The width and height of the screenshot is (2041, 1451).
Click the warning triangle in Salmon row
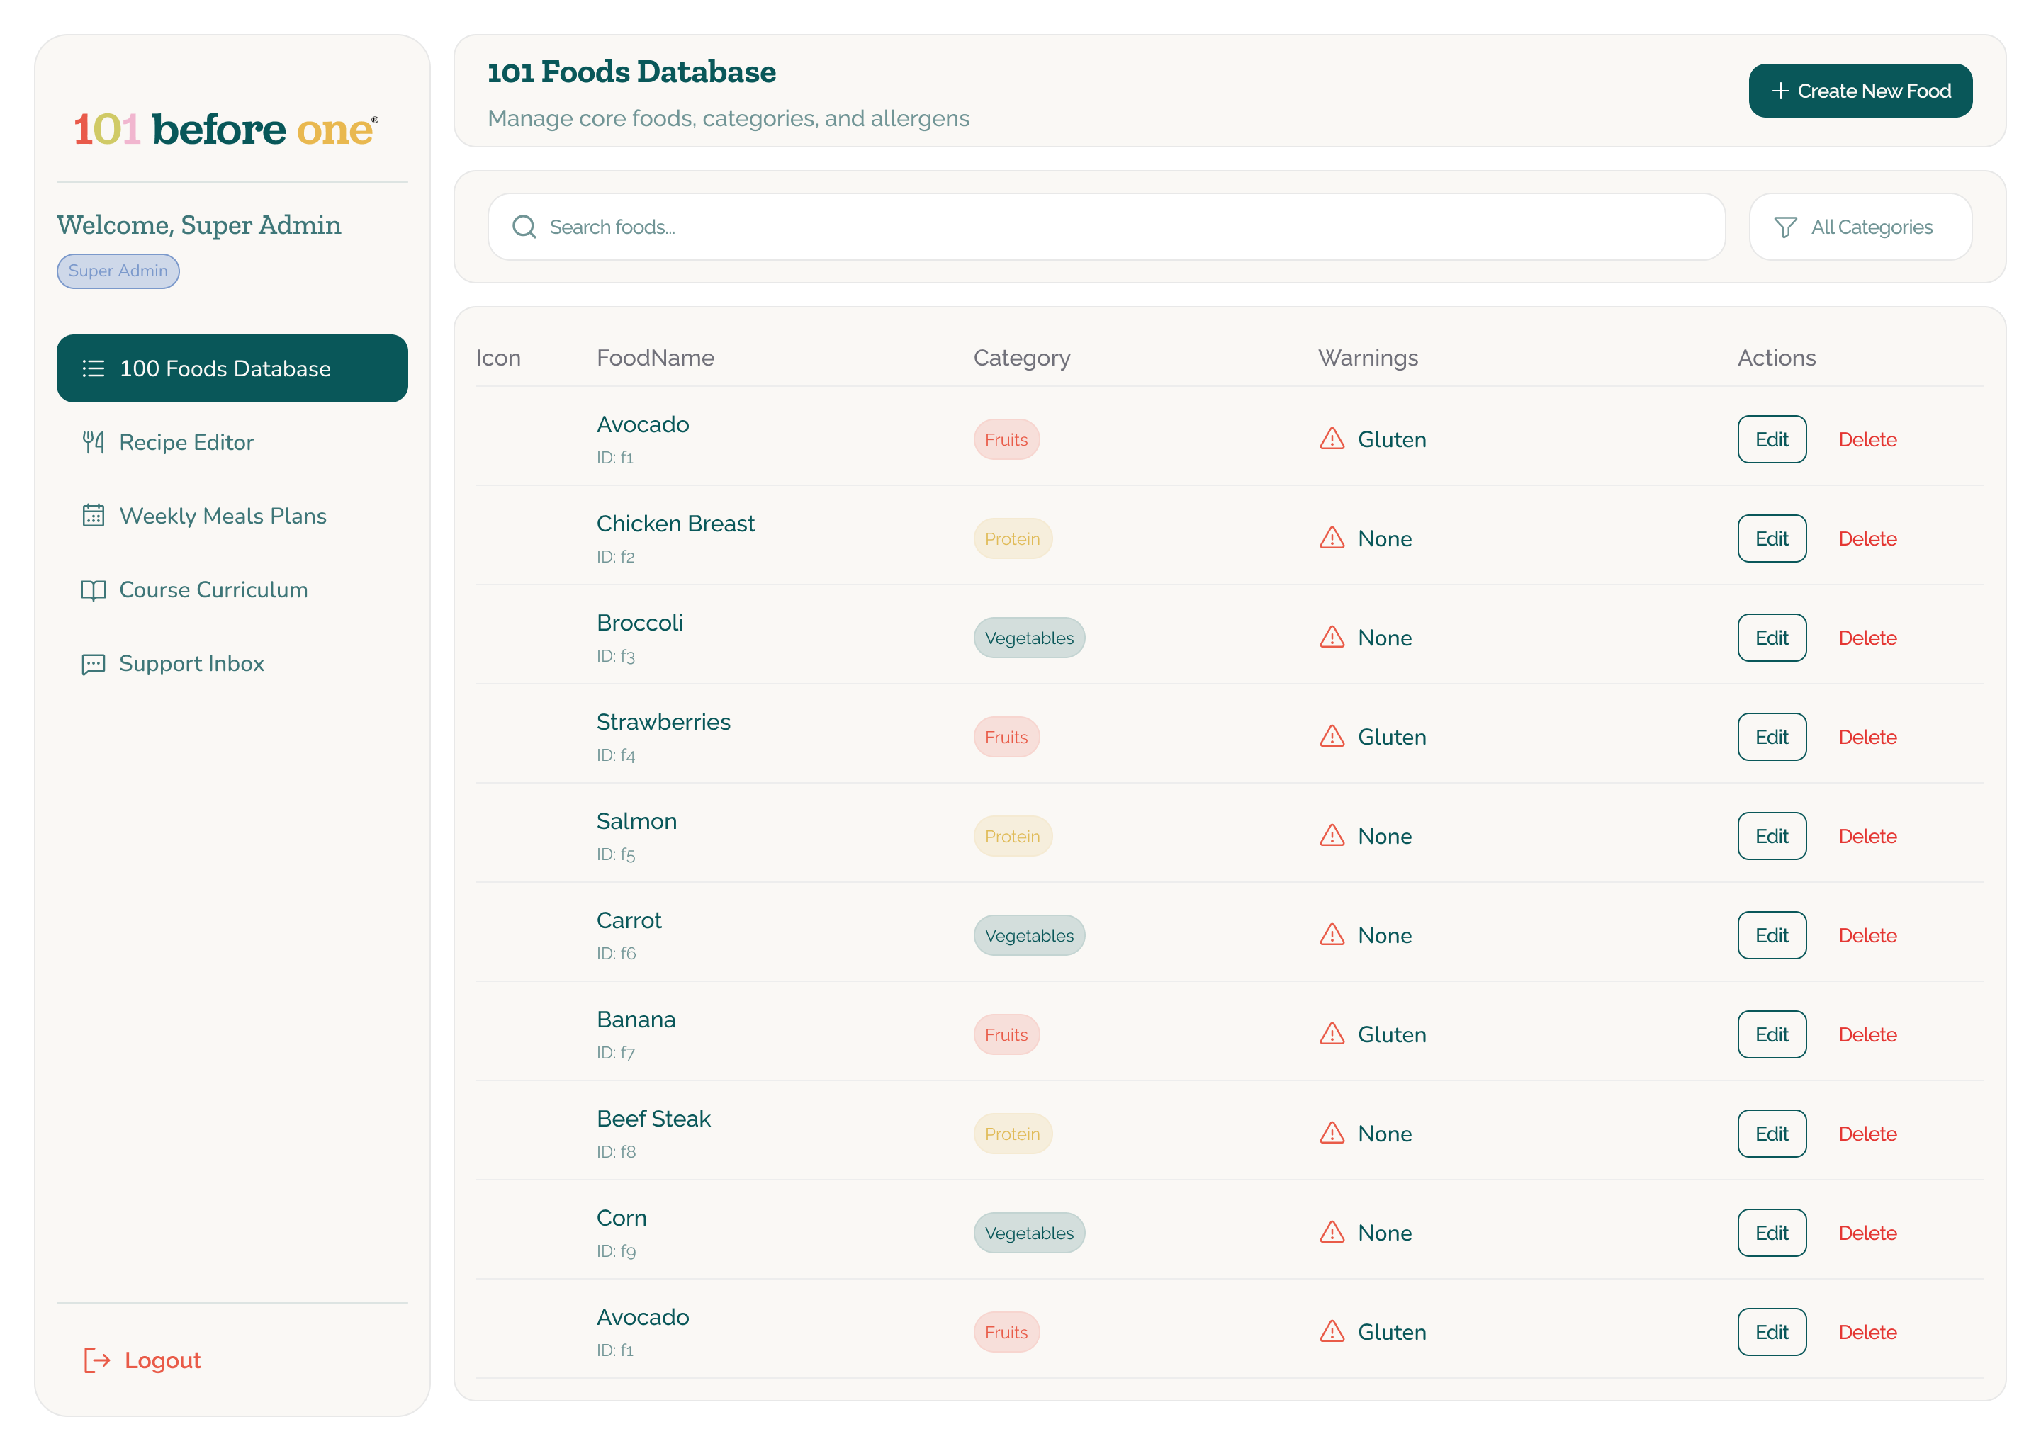coord(1332,835)
